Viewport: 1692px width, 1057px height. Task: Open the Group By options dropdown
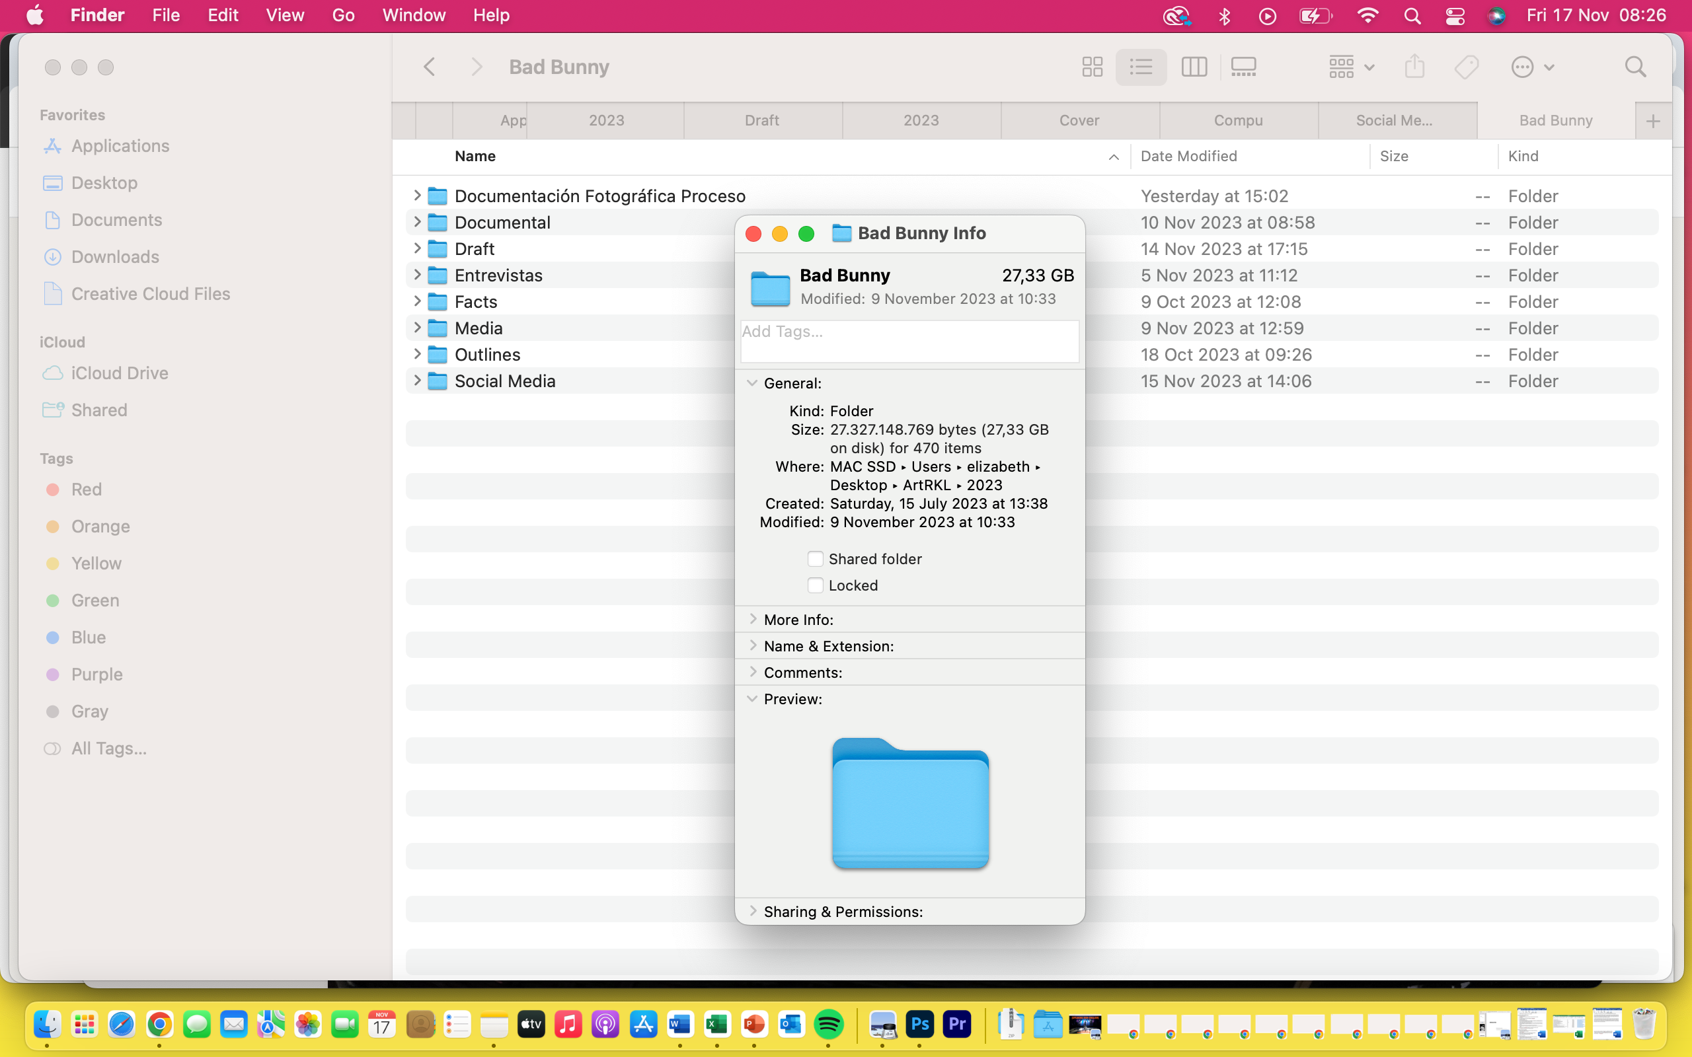[x=1352, y=67]
